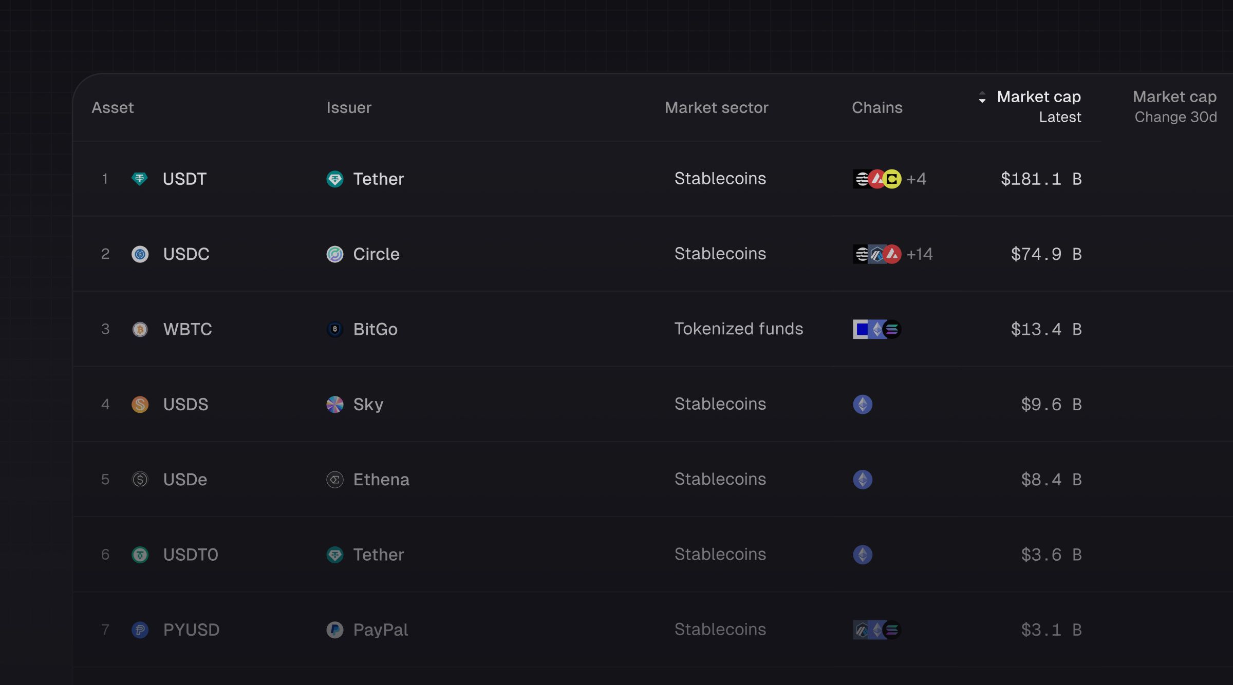Click the Circle issuer logo

(x=334, y=254)
